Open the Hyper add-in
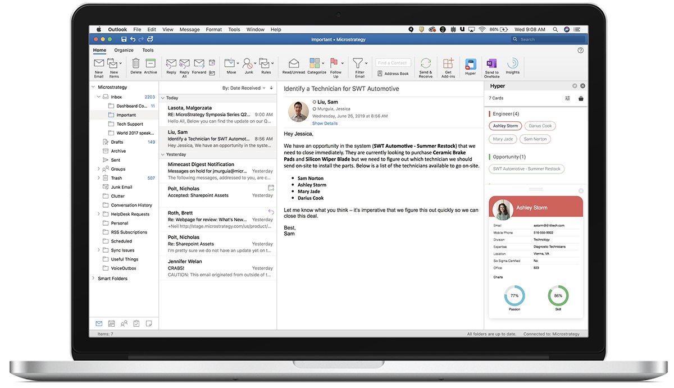Image resolution: width=674 pixels, height=388 pixels. tap(471, 66)
